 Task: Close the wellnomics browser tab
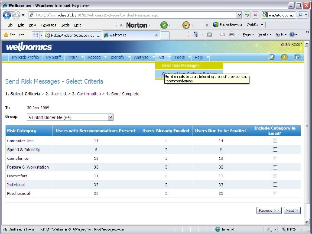tap(156, 35)
